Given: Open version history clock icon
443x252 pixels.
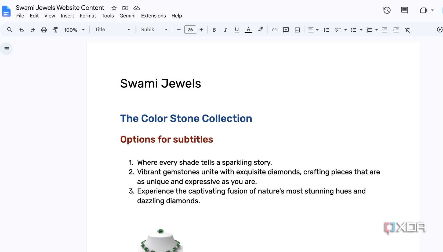Looking at the screenshot, I should click(x=387, y=10).
